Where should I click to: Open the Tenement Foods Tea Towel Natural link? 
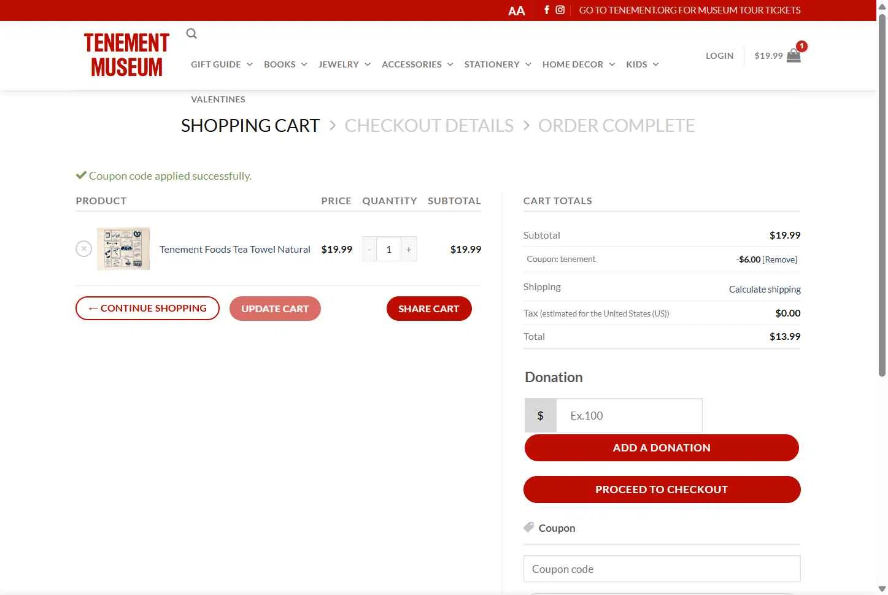pyautogui.click(x=235, y=249)
